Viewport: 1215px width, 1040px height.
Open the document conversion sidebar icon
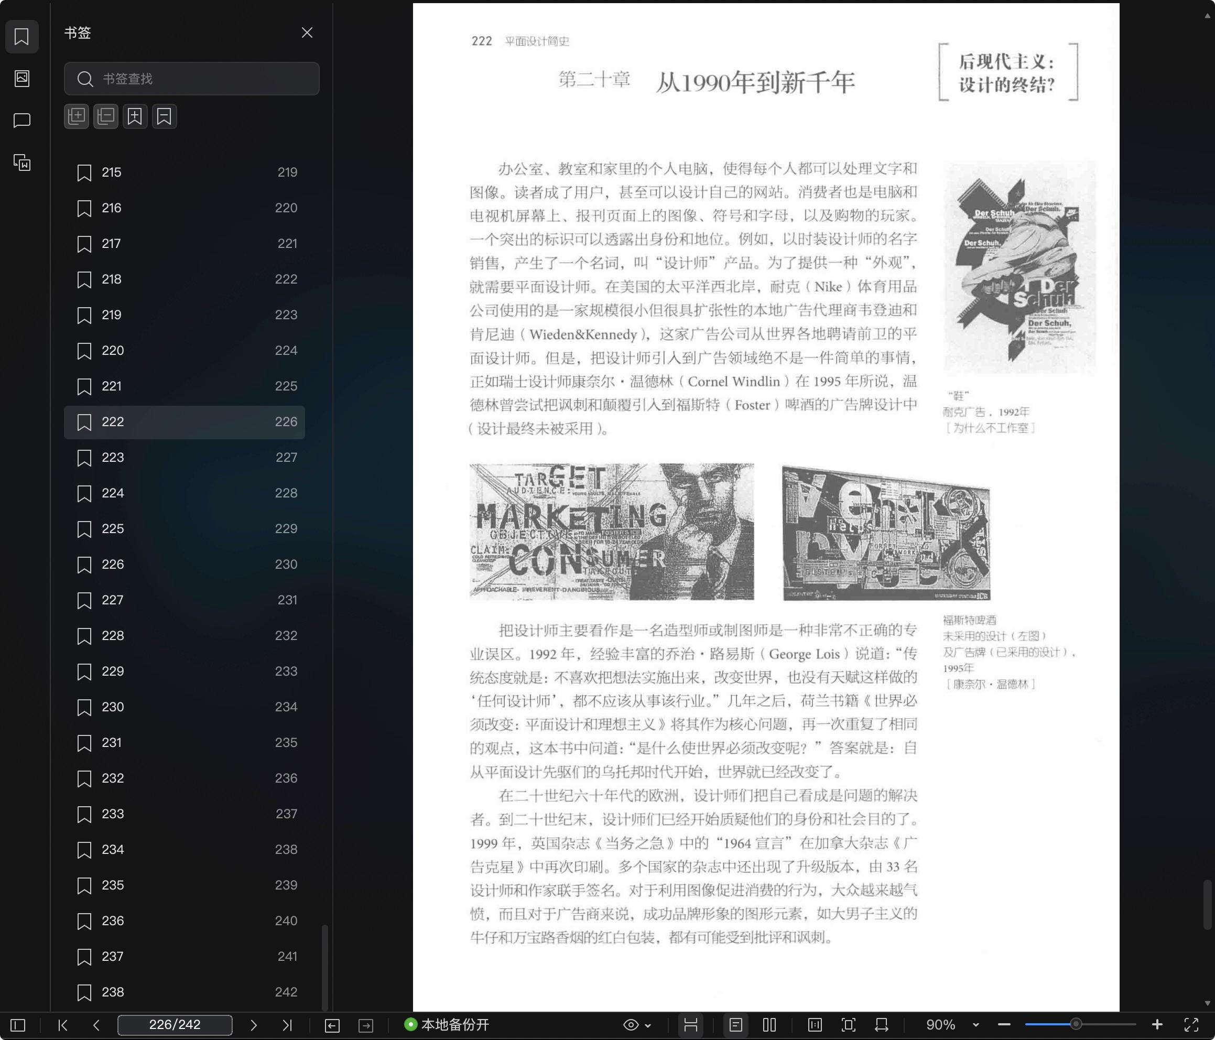pyautogui.click(x=21, y=162)
